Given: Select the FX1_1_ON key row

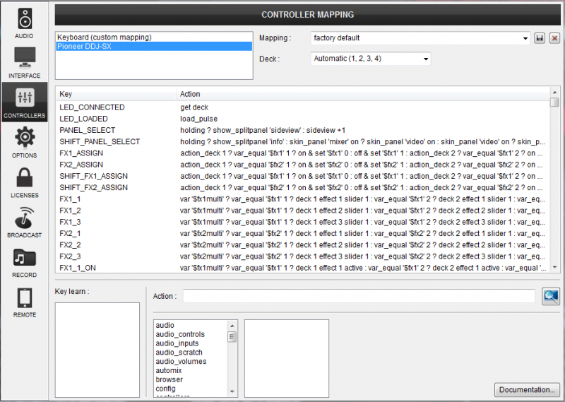Looking at the screenshot, I should pos(303,268).
